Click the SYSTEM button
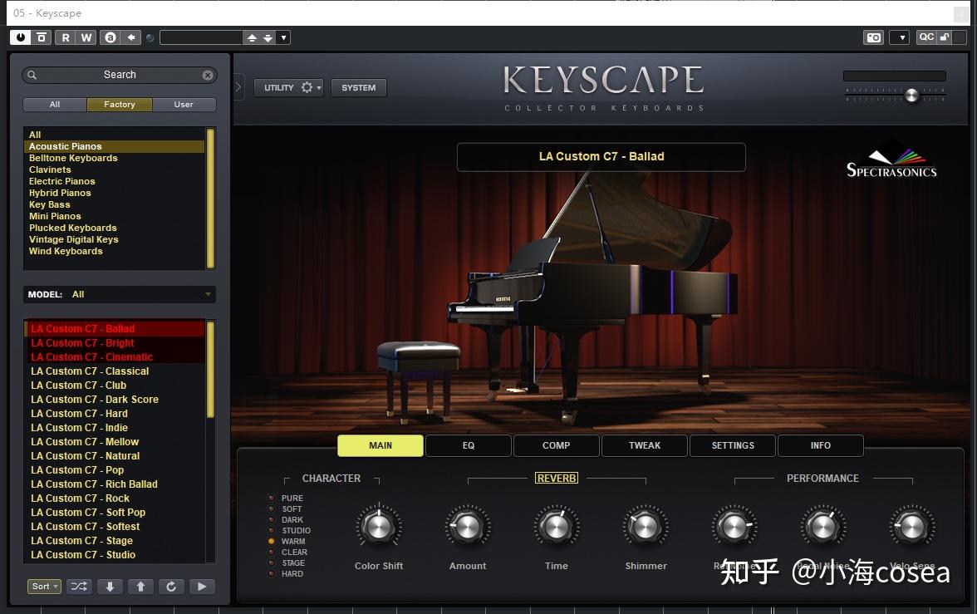 pos(359,87)
